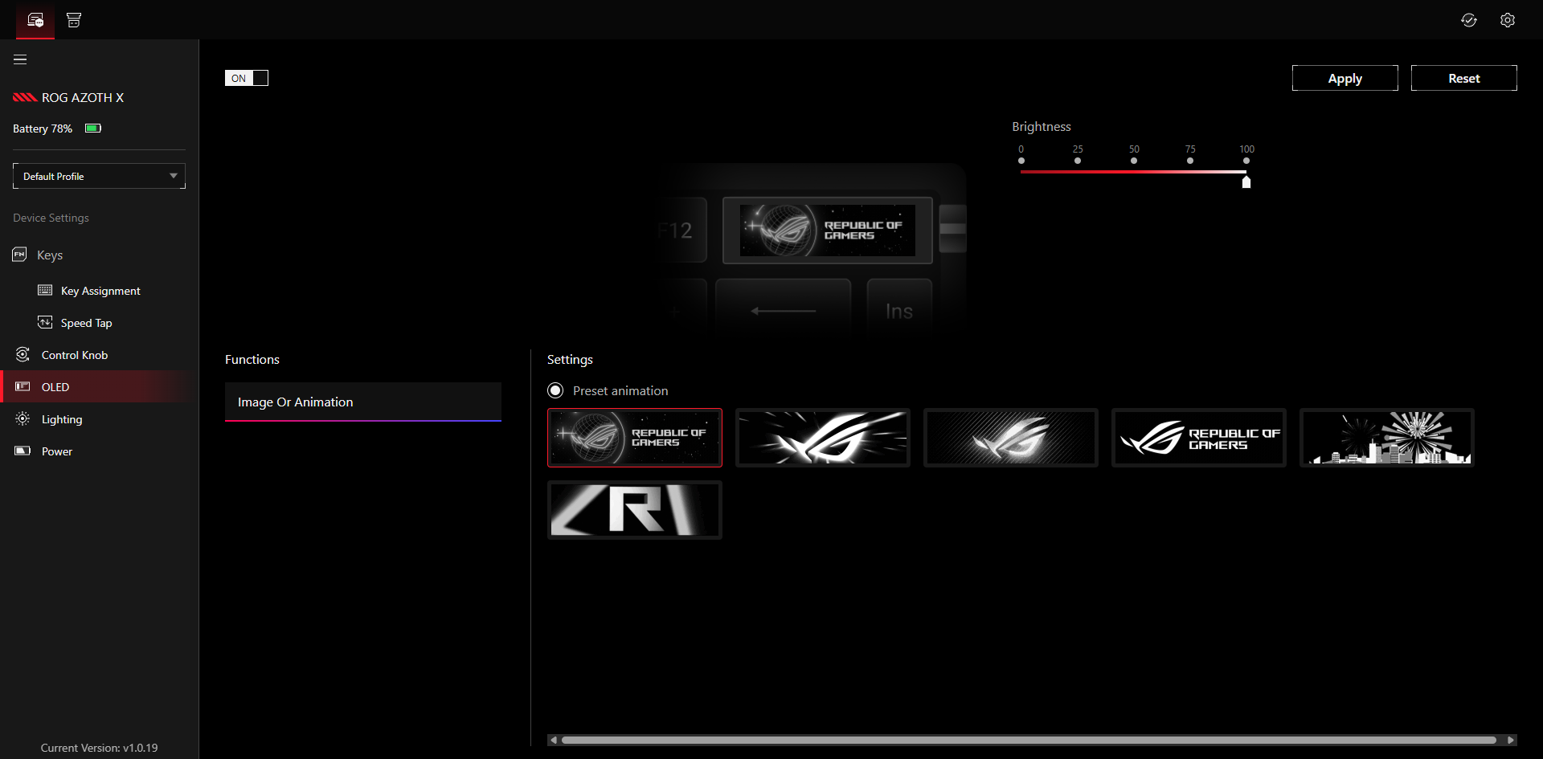The image size is (1543, 759).
Task: Set brightness slider to 0 mark
Action: pos(1021,161)
